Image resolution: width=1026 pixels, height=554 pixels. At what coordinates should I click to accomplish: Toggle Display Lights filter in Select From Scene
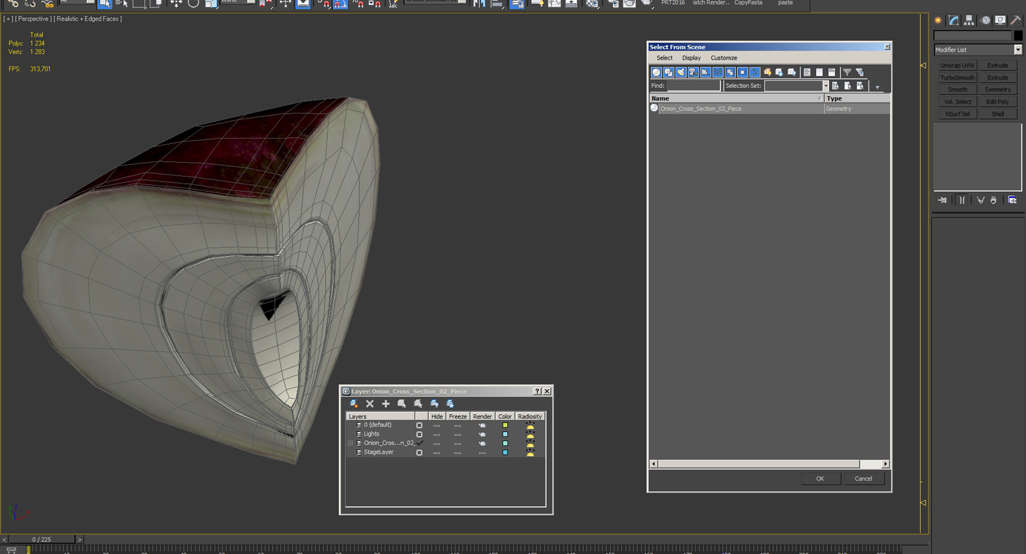pos(681,72)
